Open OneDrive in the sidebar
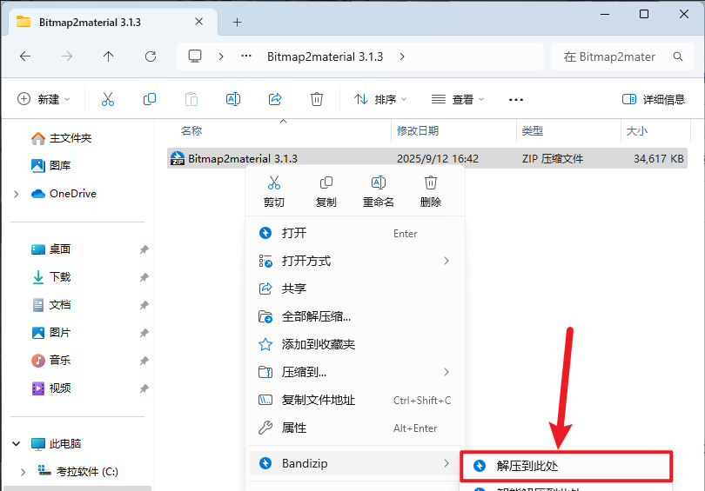Viewport: 705px width, 491px height. pyautogui.click(x=64, y=194)
